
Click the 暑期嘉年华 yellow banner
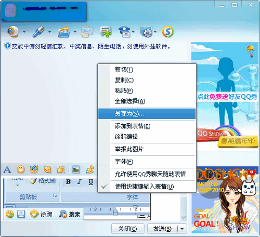click(x=238, y=141)
